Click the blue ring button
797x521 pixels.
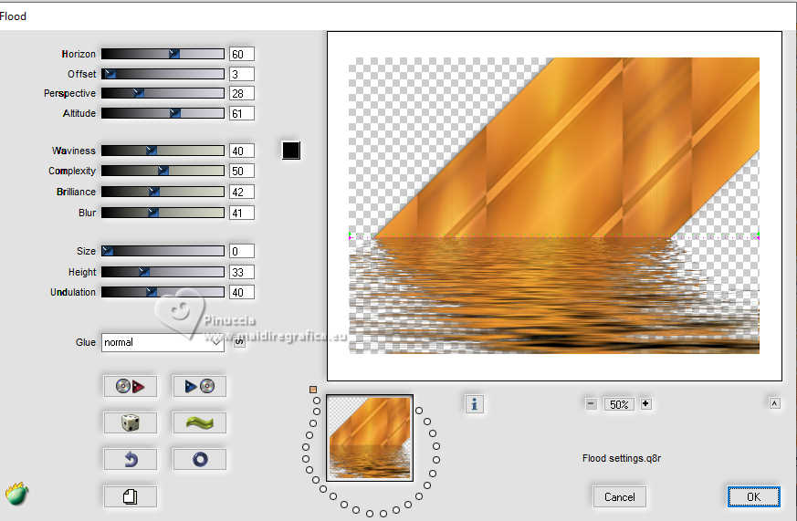199,460
